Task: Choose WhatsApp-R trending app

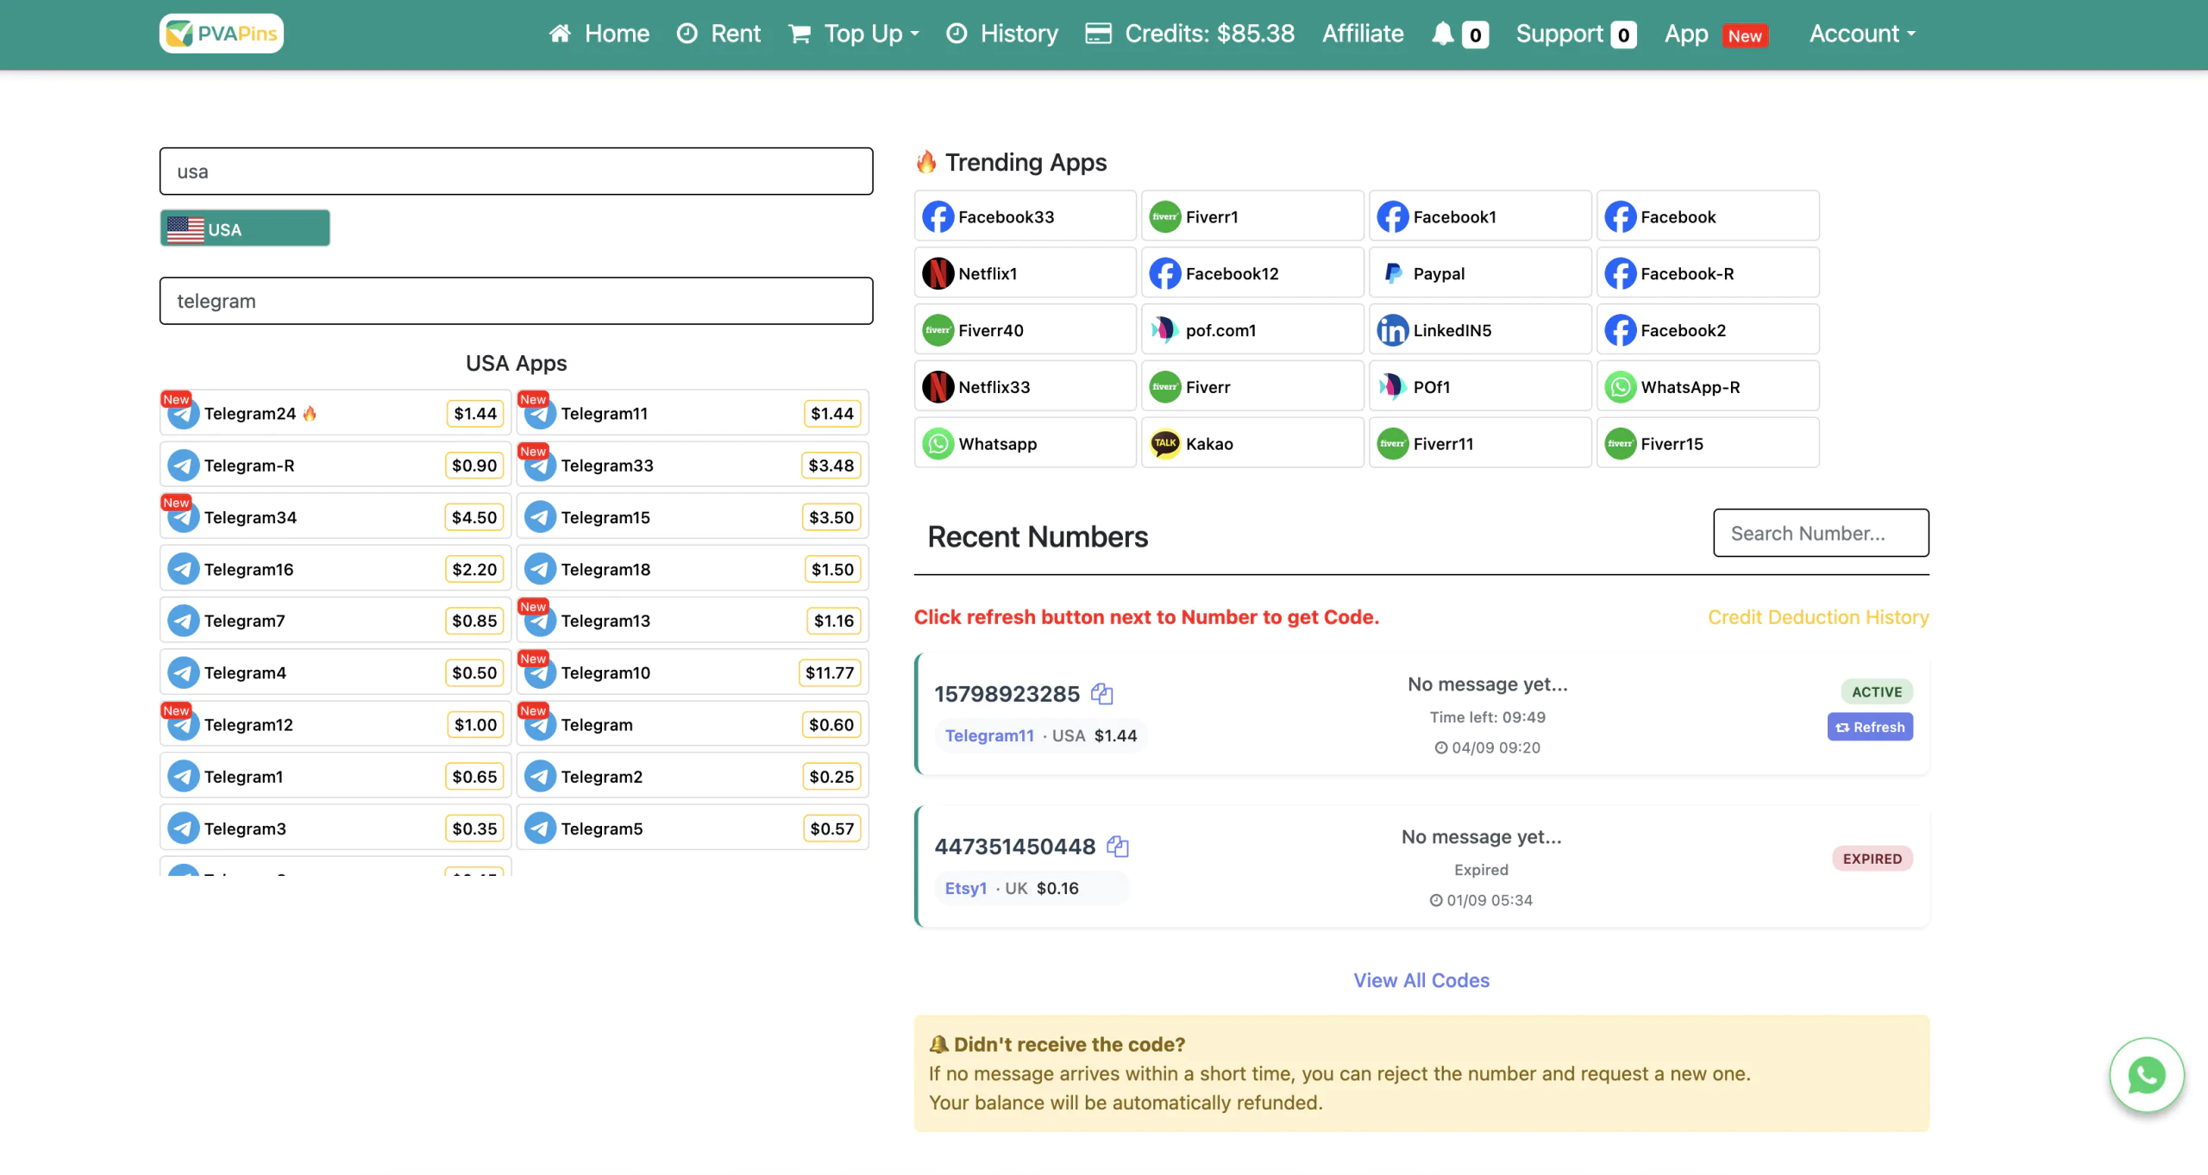Action: pos(1708,387)
